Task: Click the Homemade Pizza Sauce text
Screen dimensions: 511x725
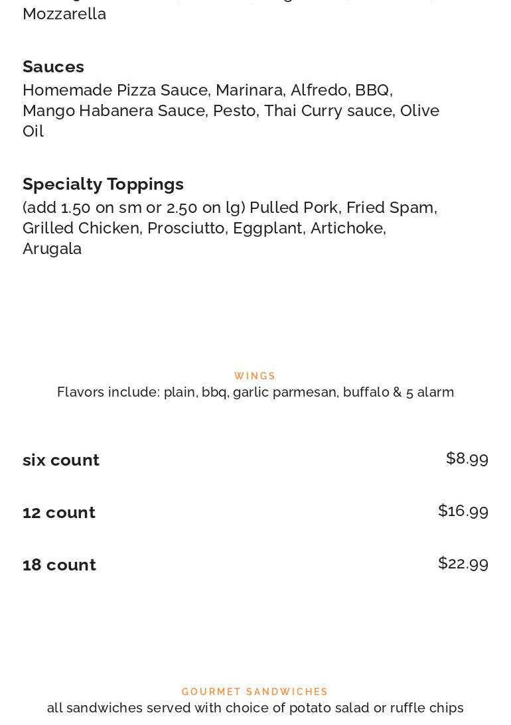Action: [115, 90]
